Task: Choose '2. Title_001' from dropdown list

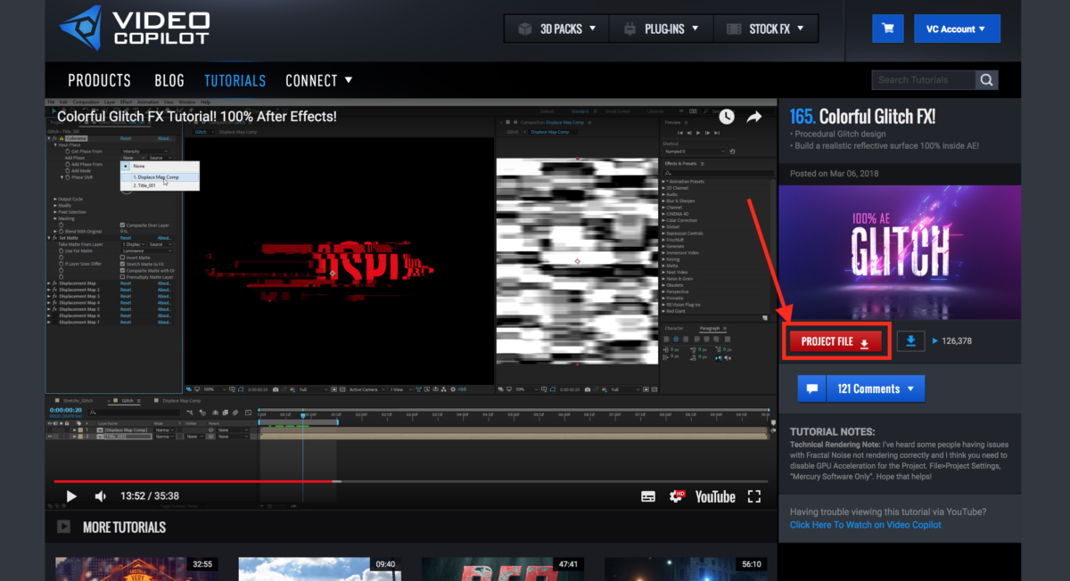Action: coord(160,185)
